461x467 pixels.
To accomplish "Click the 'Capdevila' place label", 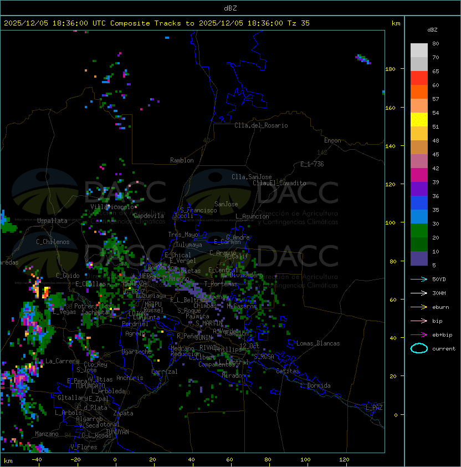I will (148, 216).
